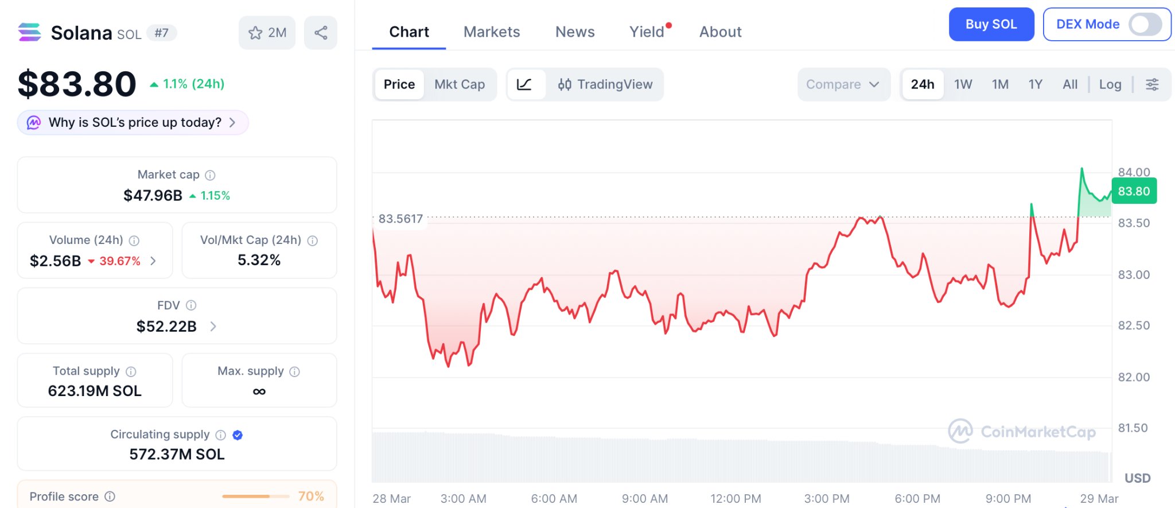Screen dimensions: 1175x508
Task: Select the 1W time range
Action: click(963, 84)
